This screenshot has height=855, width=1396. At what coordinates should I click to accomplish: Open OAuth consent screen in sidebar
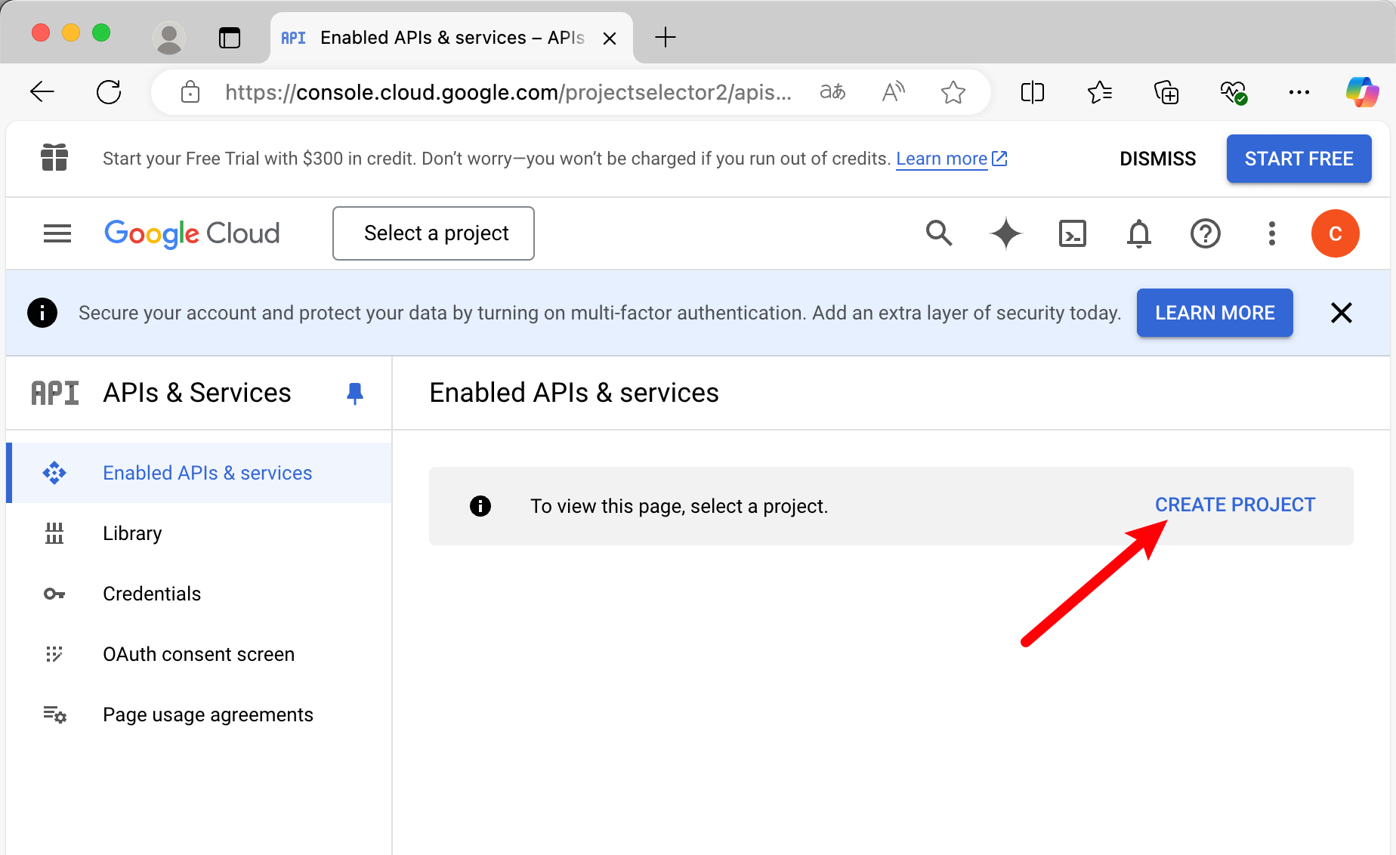click(199, 654)
